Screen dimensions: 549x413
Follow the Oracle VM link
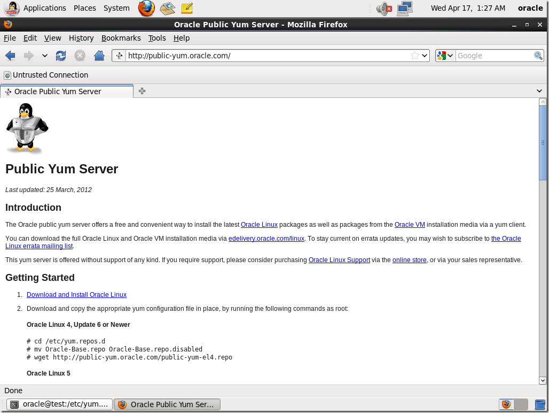pyautogui.click(x=410, y=225)
